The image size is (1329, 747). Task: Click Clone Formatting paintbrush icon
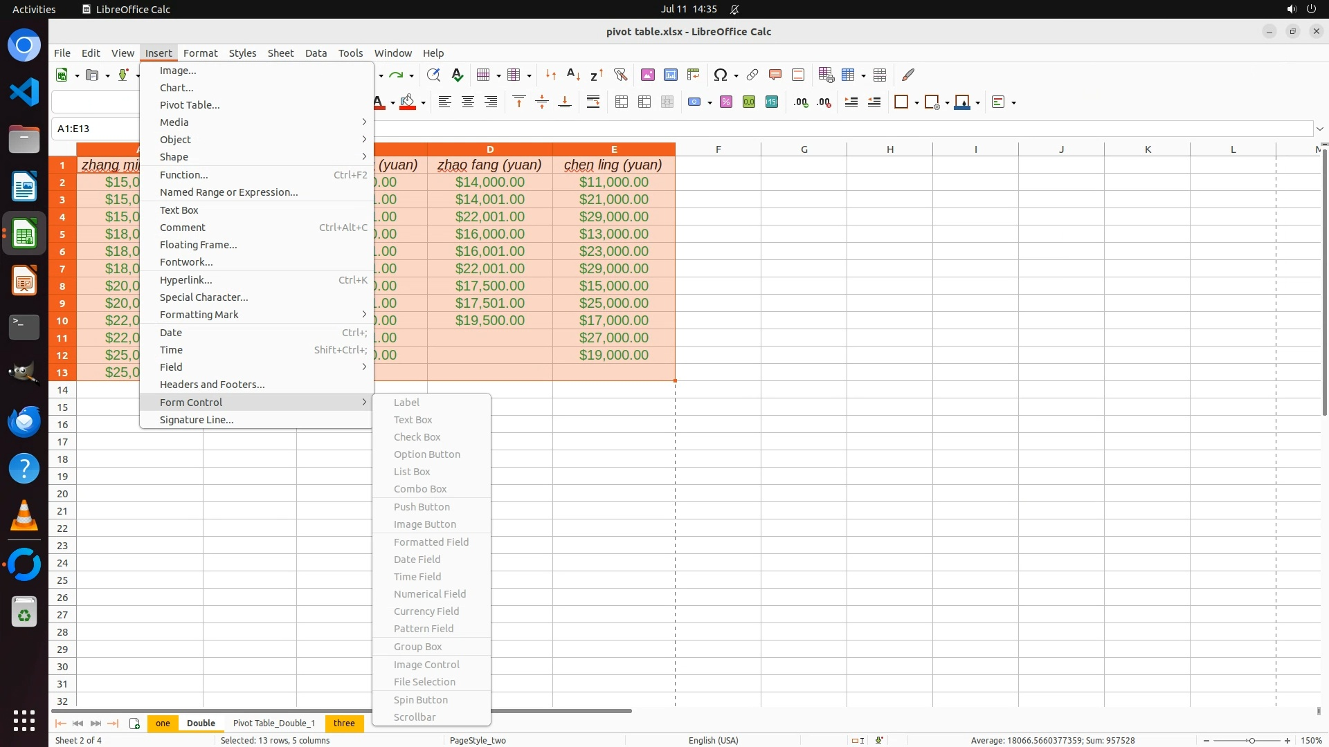(x=908, y=75)
